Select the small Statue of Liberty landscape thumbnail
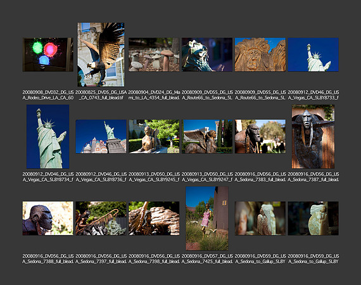 [x=313, y=54]
